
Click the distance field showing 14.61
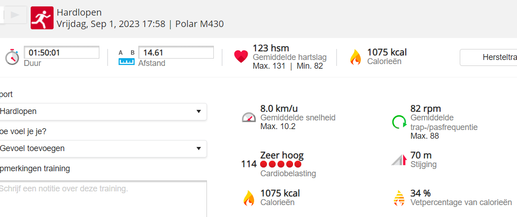(x=176, y=53)
